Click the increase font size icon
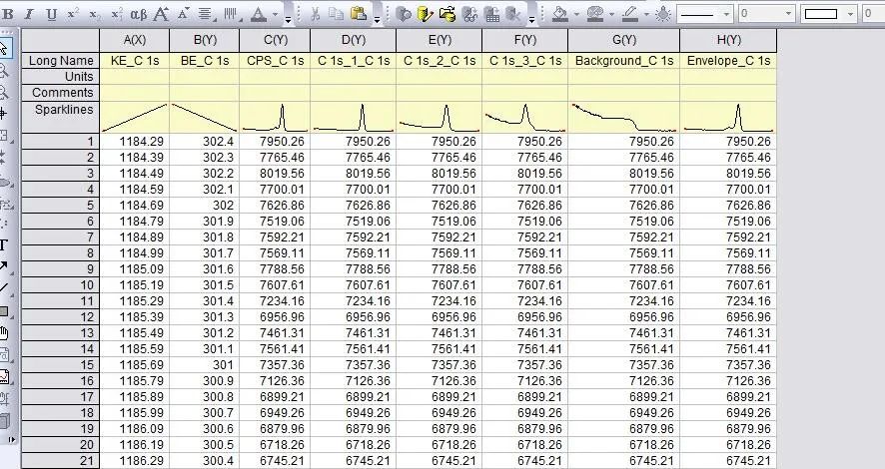885x469 pixels. (161, 14)
